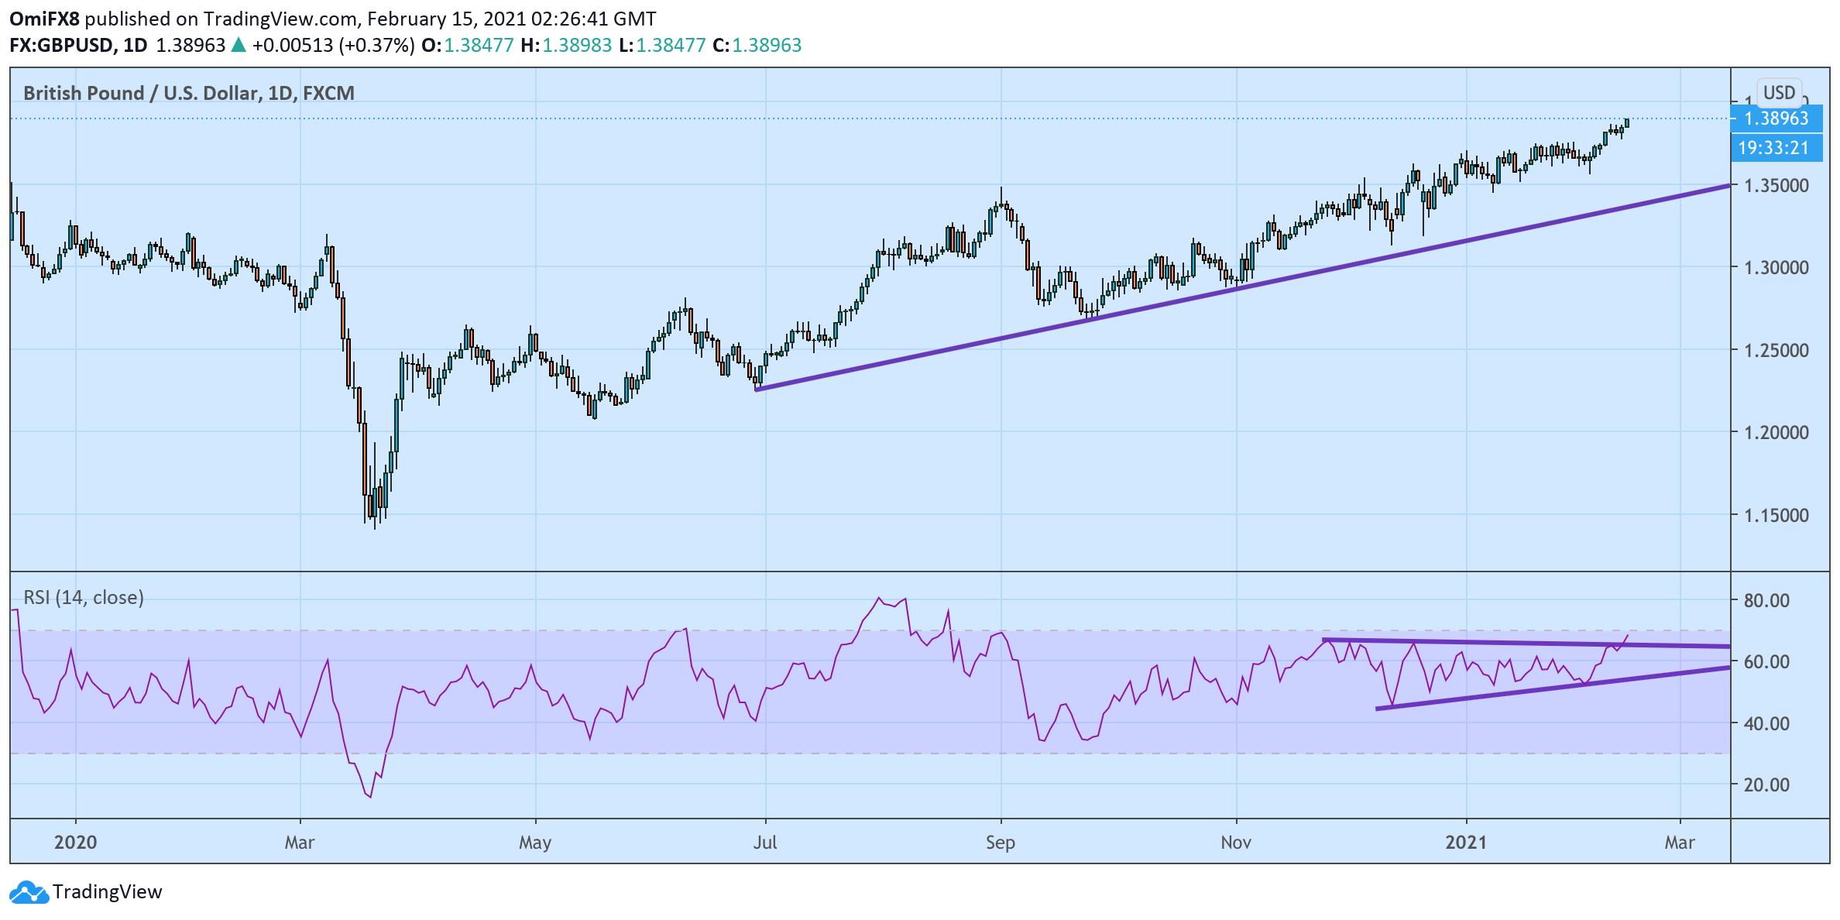Click the 20.00 RSI axis label
This screenshot has width=1840, height=920.
click(1766, 785)
